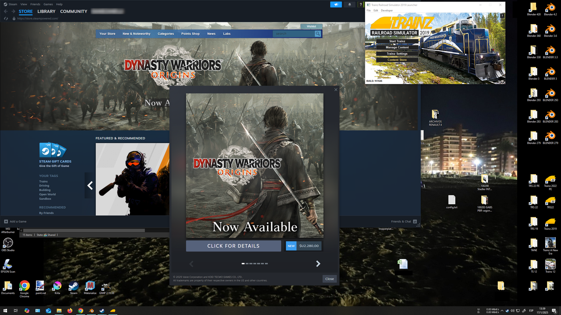Open Firefox from the taskbar
Screen dimensions: 561x315
(69, 311)
